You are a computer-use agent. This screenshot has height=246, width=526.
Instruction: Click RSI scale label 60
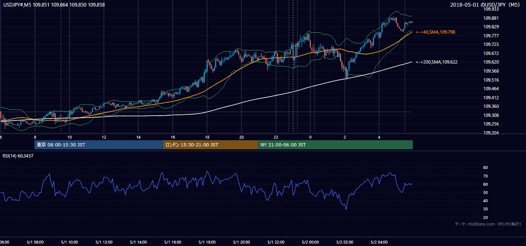pos(486,184)
